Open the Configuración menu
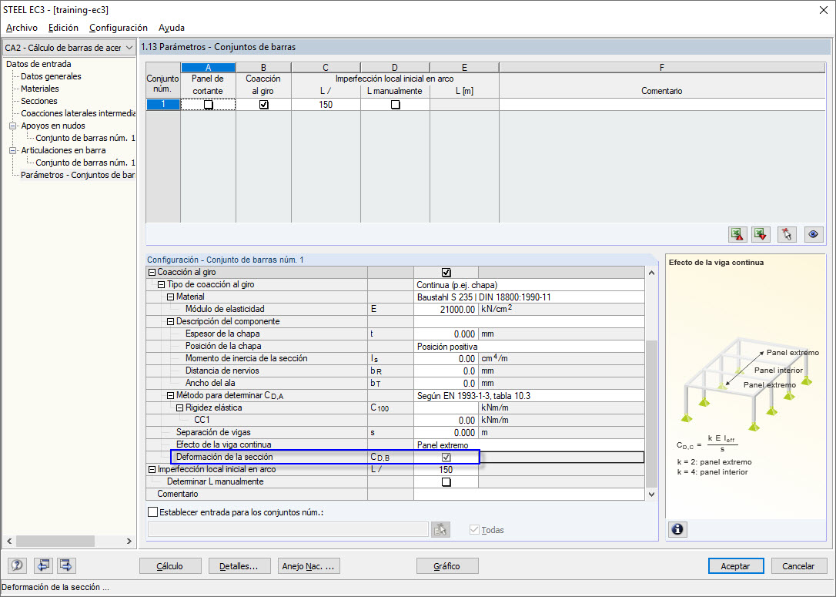Image resolution: width=836 pixels, height=597 pixels. pyautogui.click(x=118, y=28)
